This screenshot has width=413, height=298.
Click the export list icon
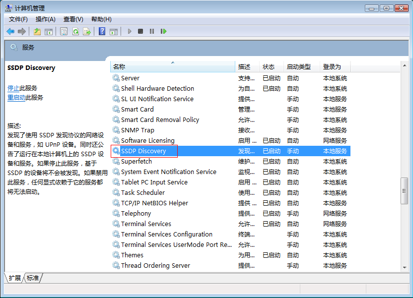(86, 31)
